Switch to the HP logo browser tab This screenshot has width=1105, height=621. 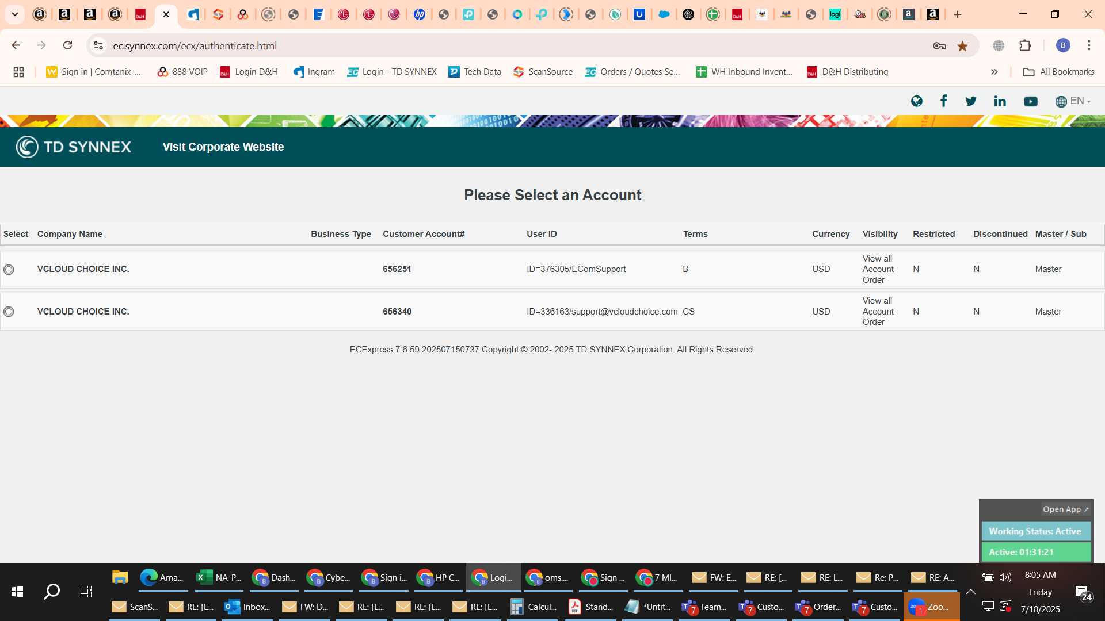pos(420,14)
